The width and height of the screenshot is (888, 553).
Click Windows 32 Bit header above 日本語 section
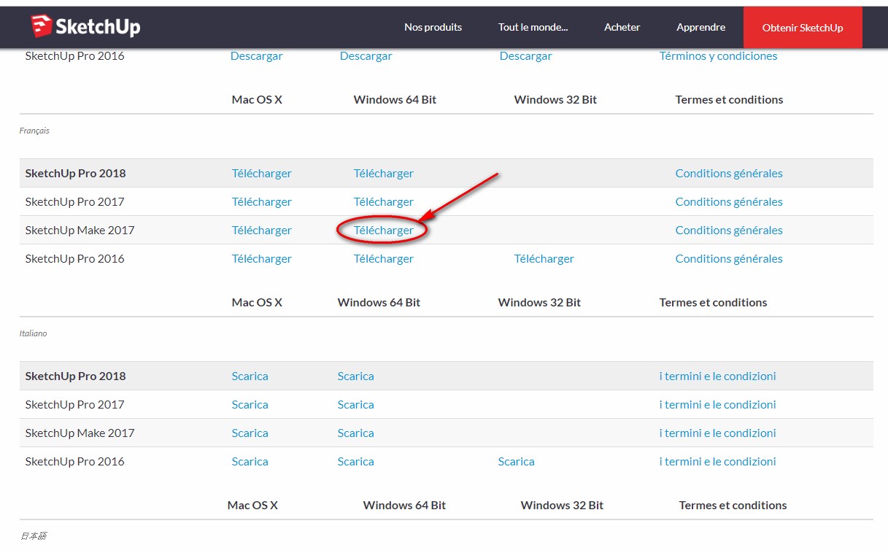point(563,506)
